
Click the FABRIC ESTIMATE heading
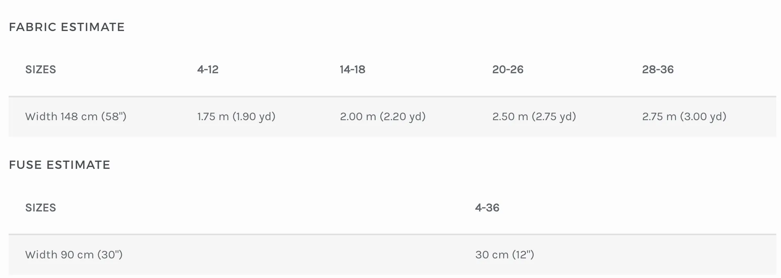click(67, 27)
